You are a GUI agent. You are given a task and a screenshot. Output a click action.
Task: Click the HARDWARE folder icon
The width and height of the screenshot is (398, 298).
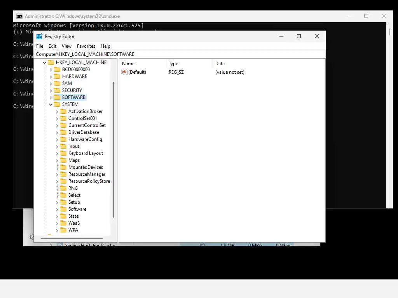pos(57,76)
